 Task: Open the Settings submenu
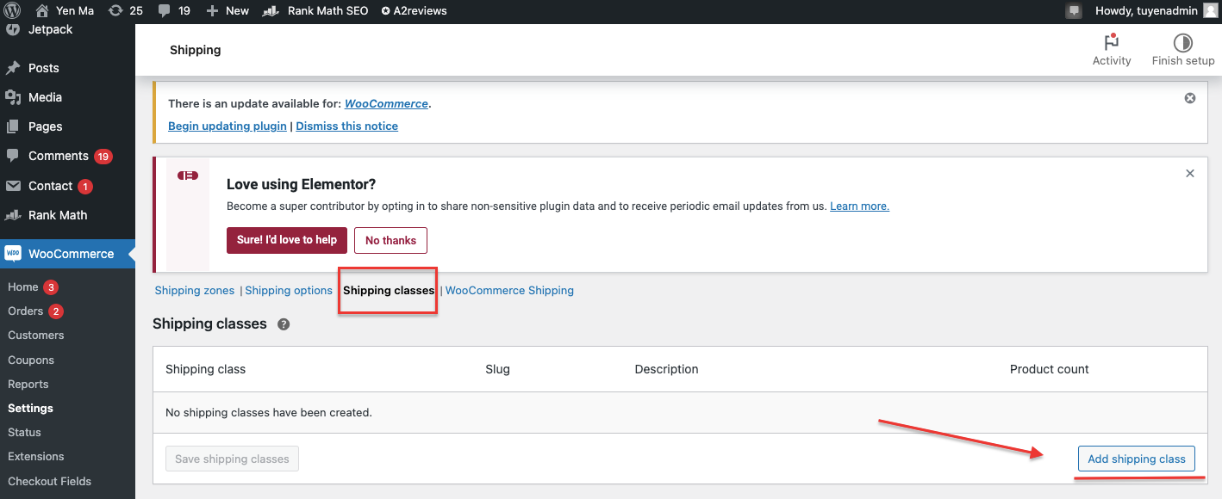click(30, 408)
